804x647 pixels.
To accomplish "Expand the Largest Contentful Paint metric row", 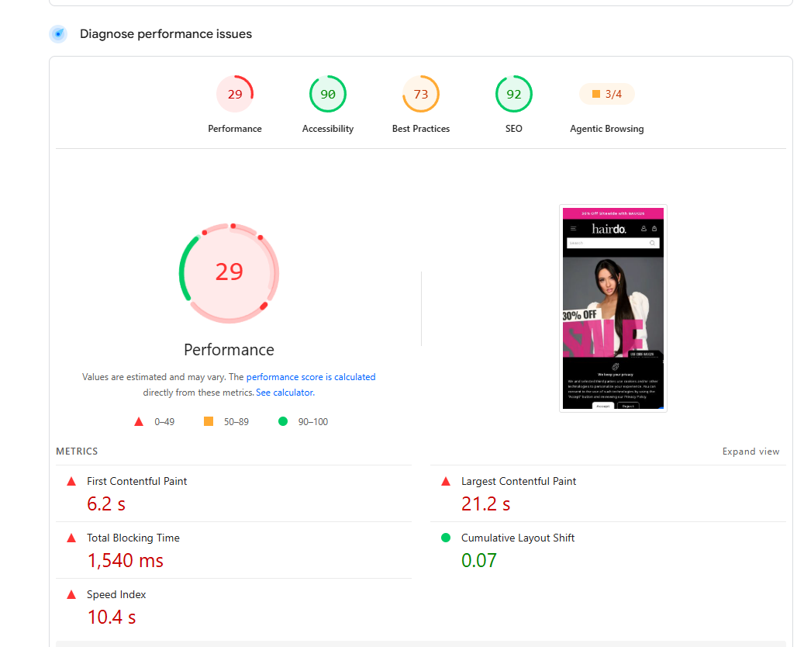I will (608, 493).
